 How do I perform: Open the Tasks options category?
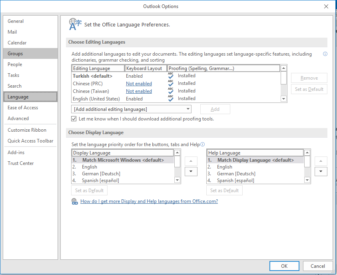click(30, 75)
